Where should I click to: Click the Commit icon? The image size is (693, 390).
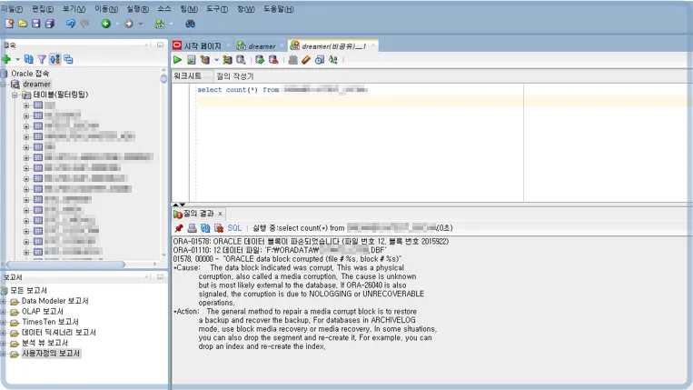coord(260,60)
